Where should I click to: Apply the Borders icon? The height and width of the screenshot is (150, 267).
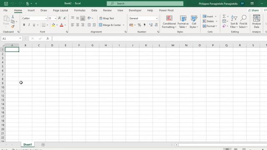44,25
